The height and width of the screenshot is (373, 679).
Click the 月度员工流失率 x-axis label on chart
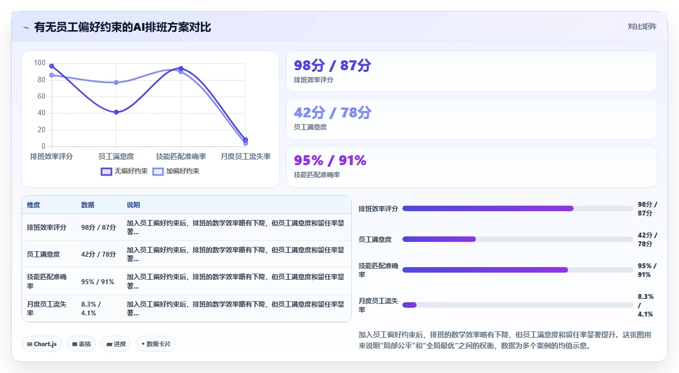pos(245,156)
